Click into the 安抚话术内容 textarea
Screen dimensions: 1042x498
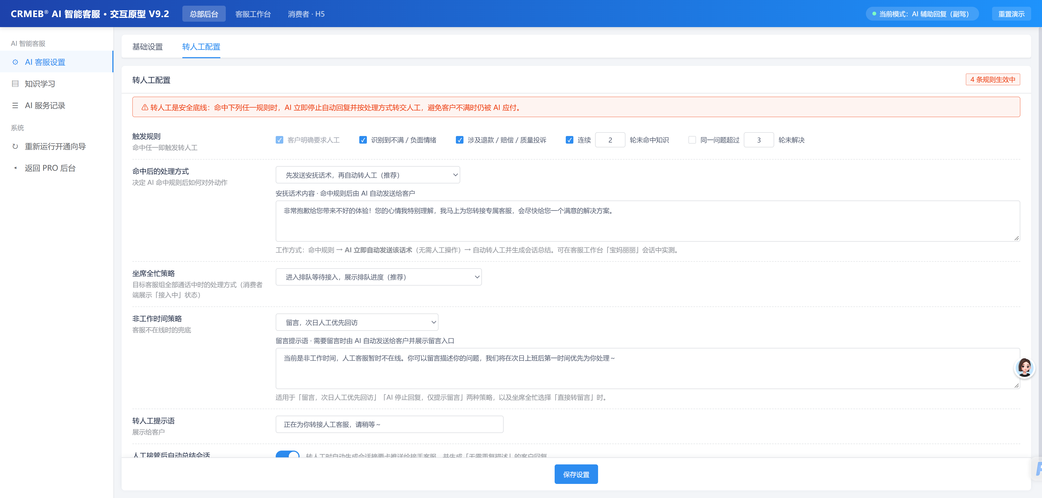648,221
